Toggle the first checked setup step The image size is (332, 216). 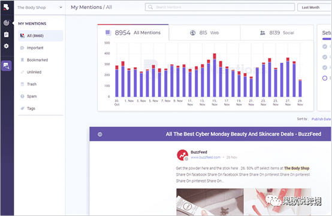(x=325, y=47)
